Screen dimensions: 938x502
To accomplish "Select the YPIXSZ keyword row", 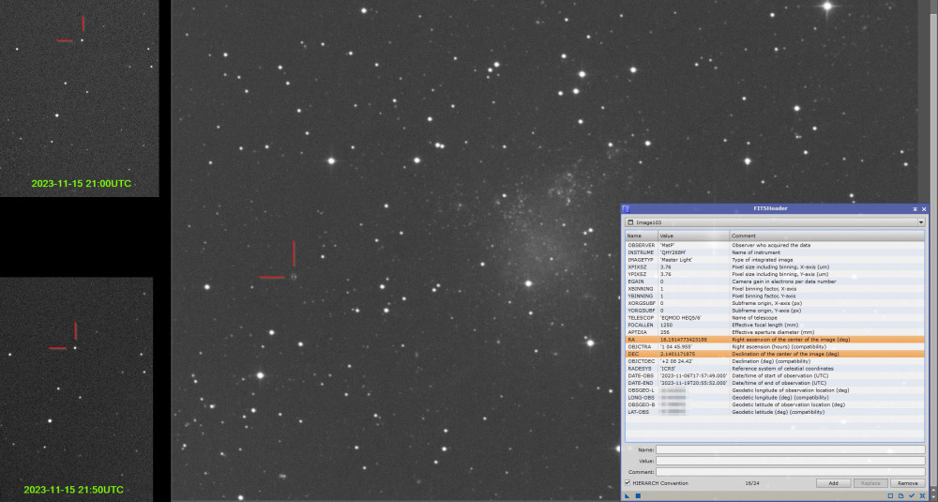I will pyautogui.click(x=775, y=274).
